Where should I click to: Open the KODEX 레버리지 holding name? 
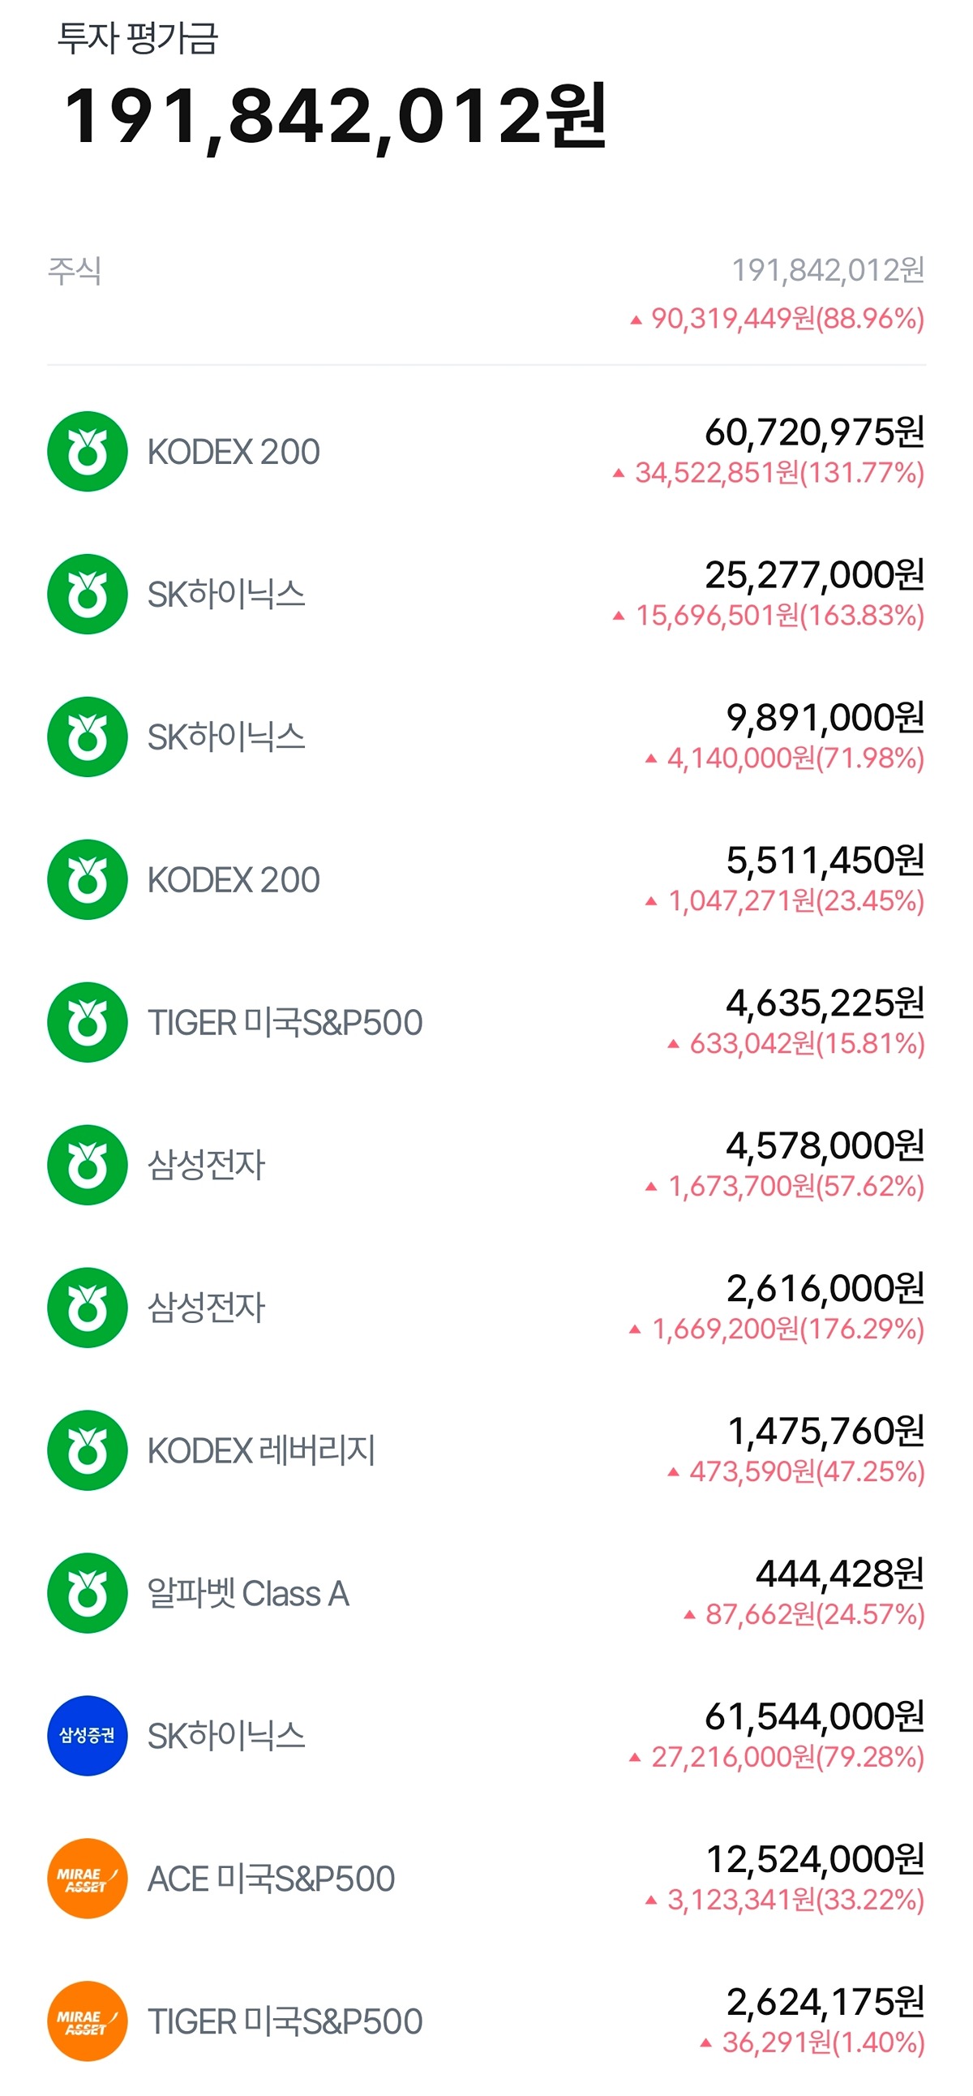pos(261,1451)
